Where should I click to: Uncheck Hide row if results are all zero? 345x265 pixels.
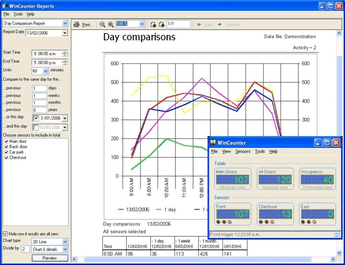click(x=5, y=234)
